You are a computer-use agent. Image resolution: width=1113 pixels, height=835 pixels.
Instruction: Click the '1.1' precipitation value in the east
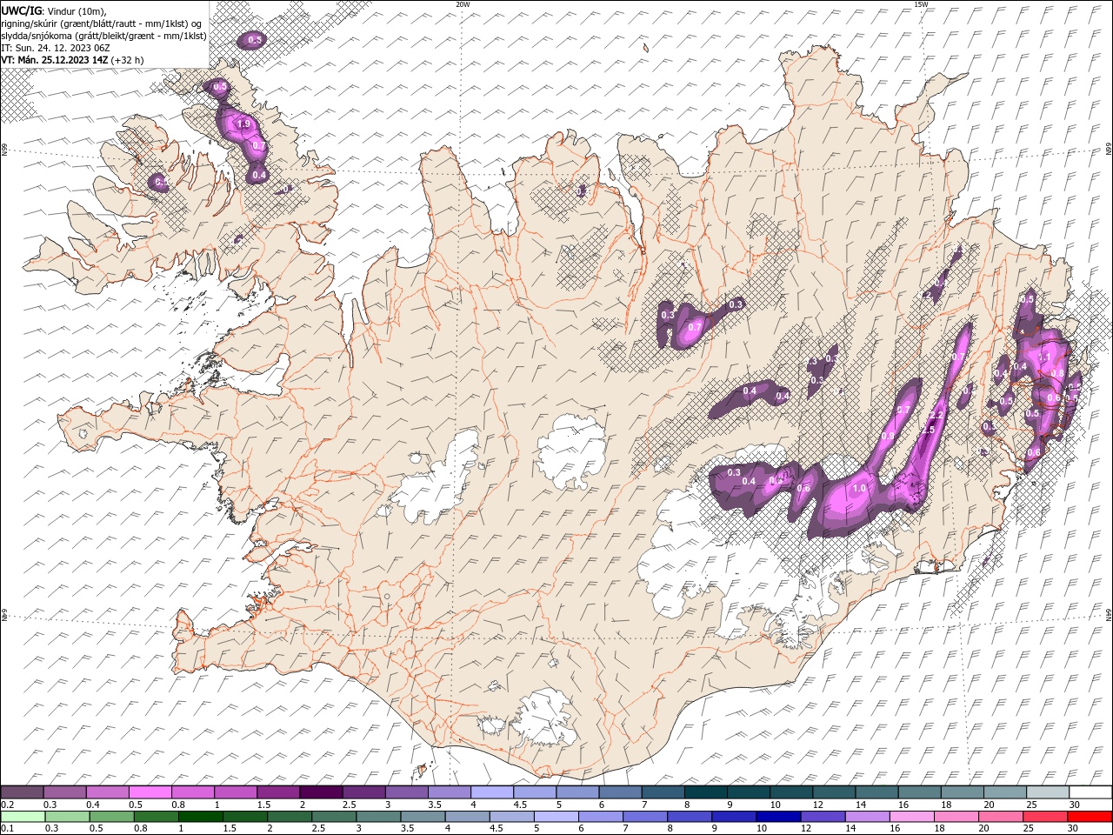click(x=1045, y=357)
